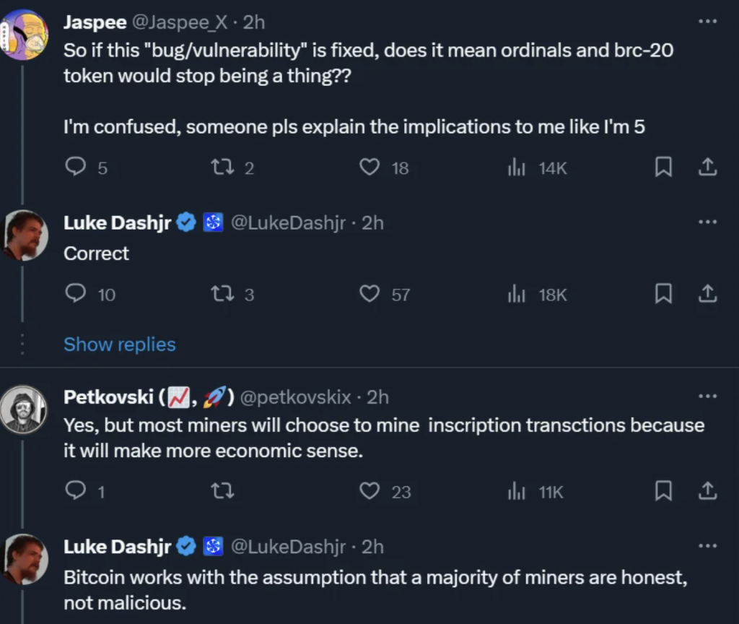Open Petkovski tweet's three-dot menu

point(707,396)
